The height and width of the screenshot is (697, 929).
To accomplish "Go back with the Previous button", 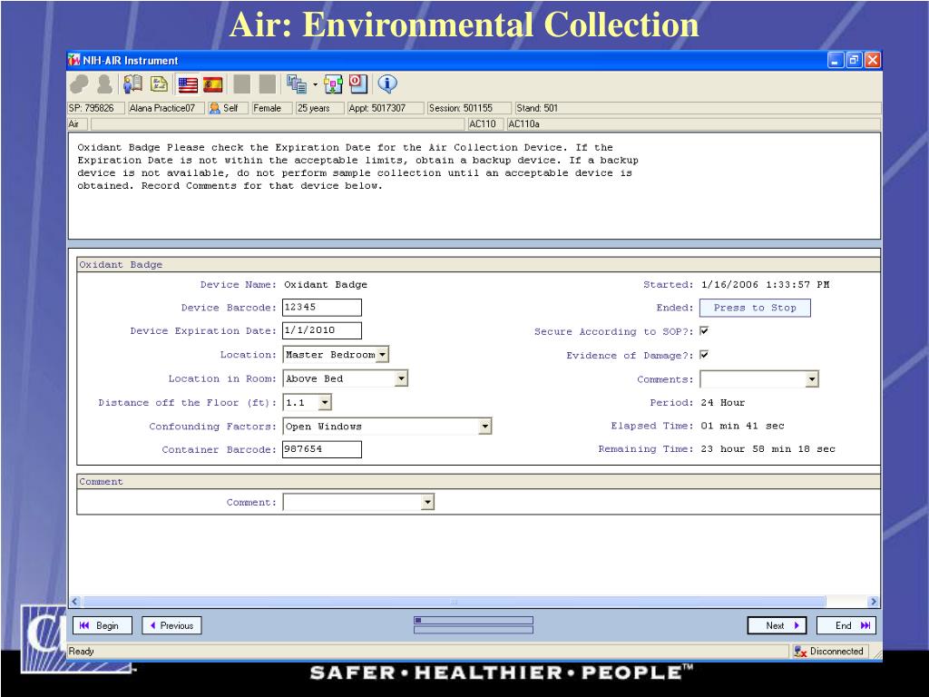I will click(x=171, y=625).
